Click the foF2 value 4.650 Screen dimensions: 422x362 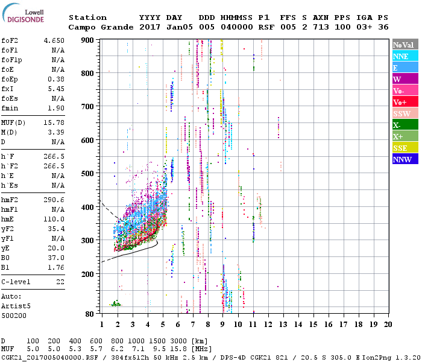click(x=54, y=40)
